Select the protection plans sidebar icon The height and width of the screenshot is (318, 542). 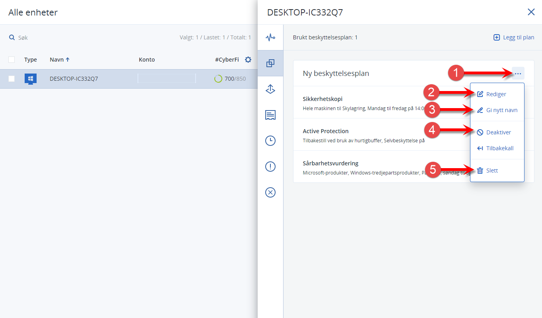click(x=270, y=63)
